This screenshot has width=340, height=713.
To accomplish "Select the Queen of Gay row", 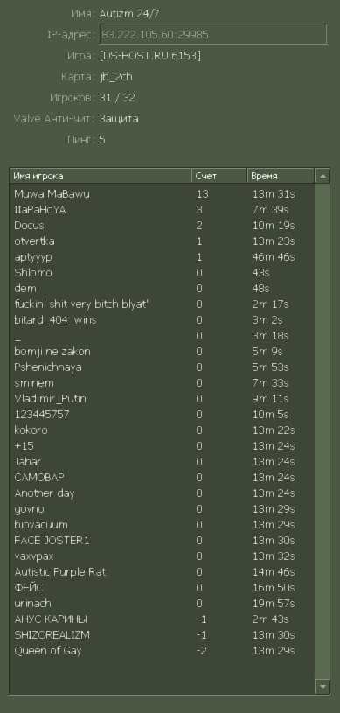I will coord(162,651).
